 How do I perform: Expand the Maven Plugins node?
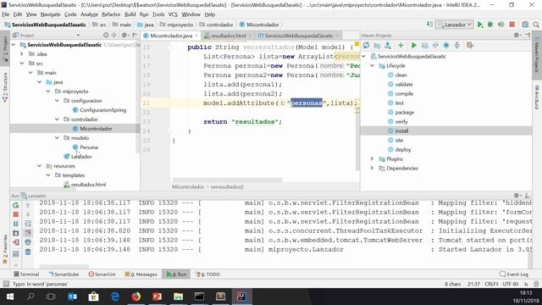(373, 158)
